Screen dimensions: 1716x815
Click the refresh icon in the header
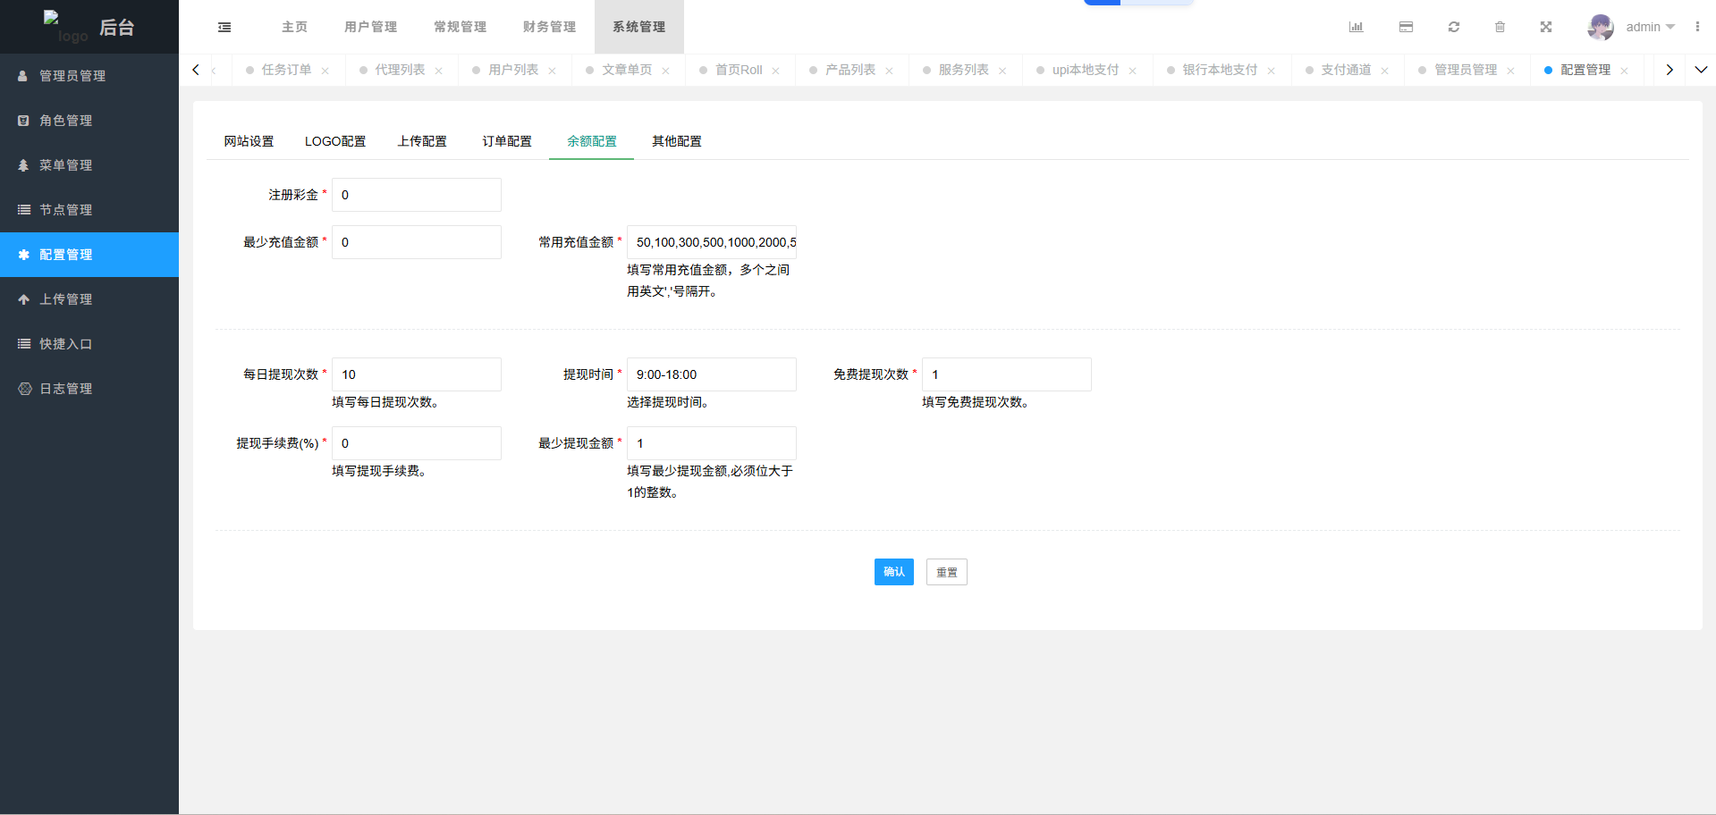pos(1454,27)
